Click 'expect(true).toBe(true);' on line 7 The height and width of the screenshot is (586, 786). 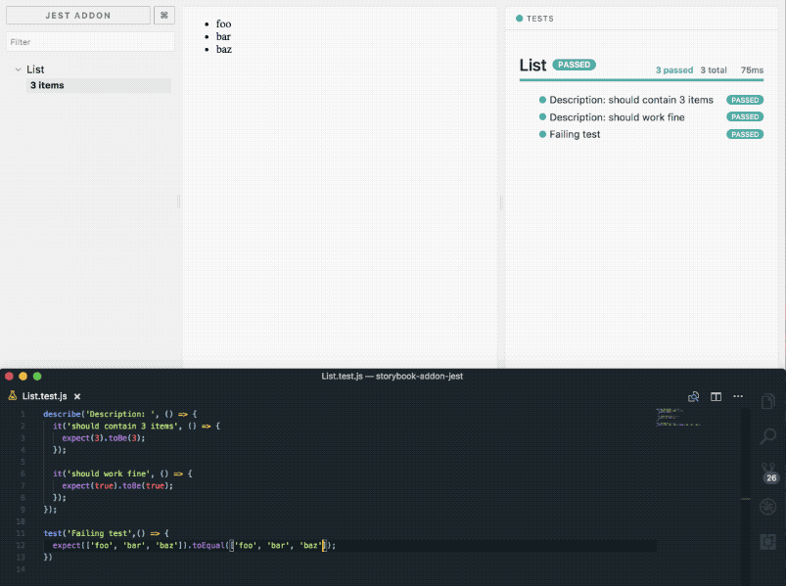(x=117, y=486)
